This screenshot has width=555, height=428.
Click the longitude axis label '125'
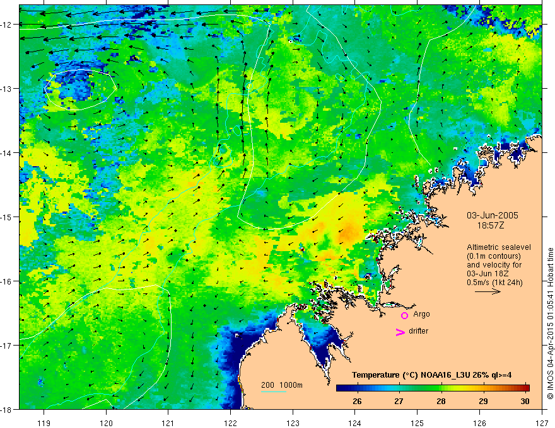click(418, 423)
